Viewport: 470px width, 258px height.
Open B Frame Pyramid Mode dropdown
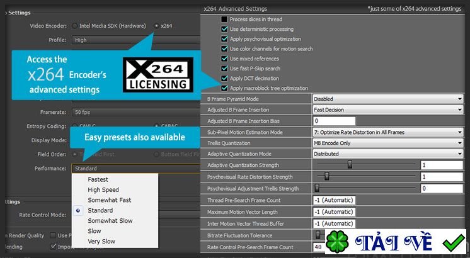click(x=388, y=99)
